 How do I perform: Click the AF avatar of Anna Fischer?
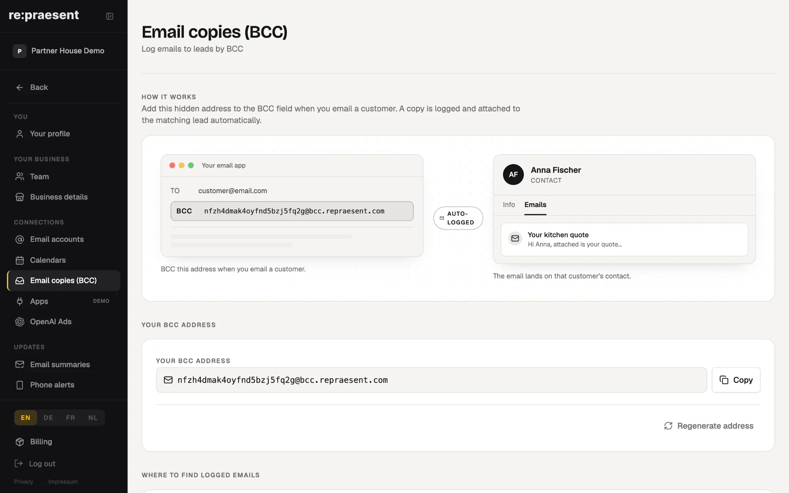tap(513, 175)
